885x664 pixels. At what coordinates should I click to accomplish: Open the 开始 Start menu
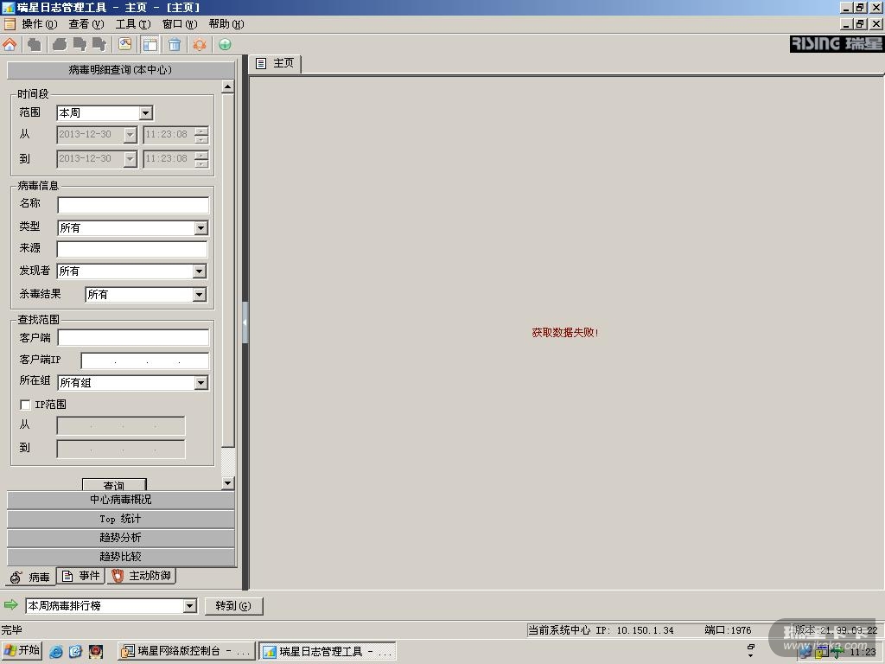coord(22,650)
